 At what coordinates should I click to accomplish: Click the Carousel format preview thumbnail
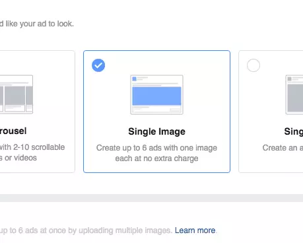(17, 94)
